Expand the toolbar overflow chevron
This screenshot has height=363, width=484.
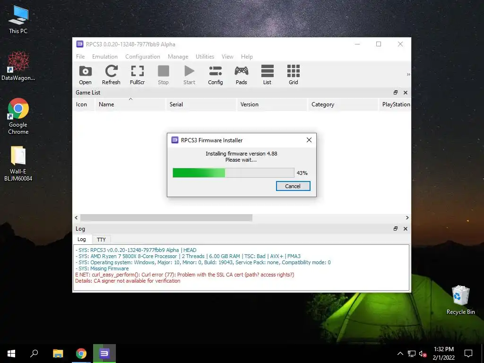[408, 74]
